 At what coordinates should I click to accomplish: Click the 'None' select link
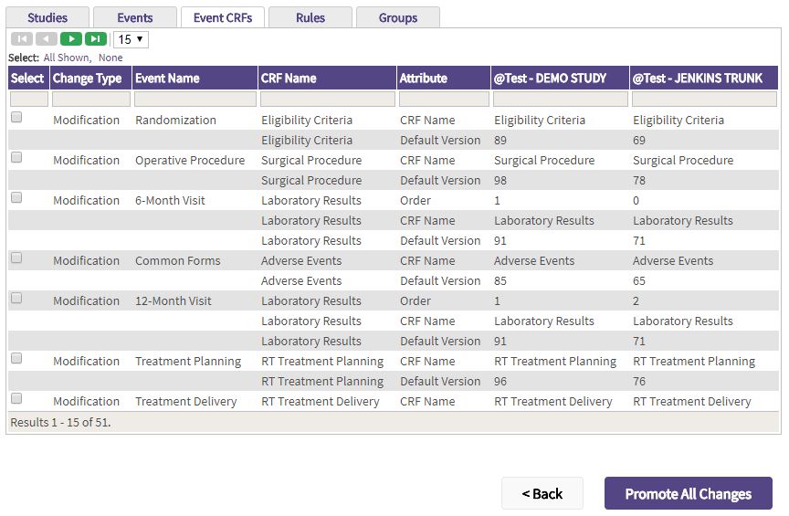coord(110,58)
